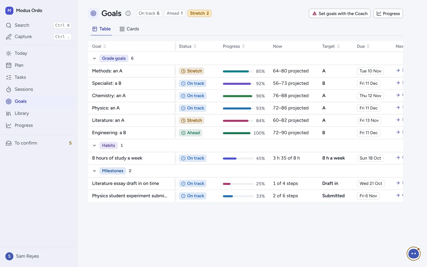
Task: Filter by On track 6 chip
Action: click(x=149, y=13)
